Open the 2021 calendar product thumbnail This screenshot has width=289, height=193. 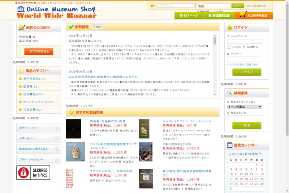[x=73, y=151]
